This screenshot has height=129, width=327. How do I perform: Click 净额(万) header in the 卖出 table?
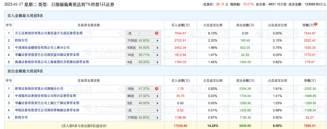[308, 80]
